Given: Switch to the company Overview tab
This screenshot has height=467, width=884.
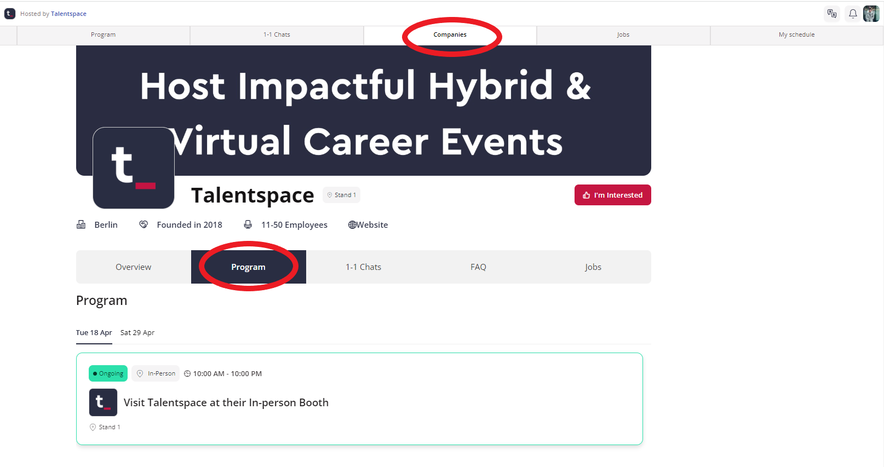Looking at the screenshot, I should pos(134,267).
